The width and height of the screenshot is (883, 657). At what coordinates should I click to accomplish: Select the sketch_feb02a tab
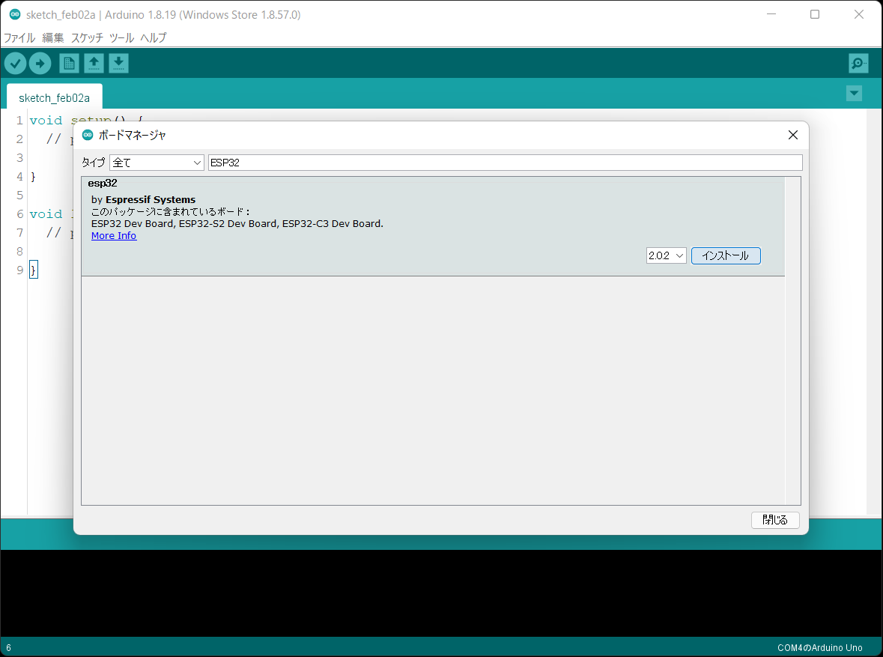54,97
